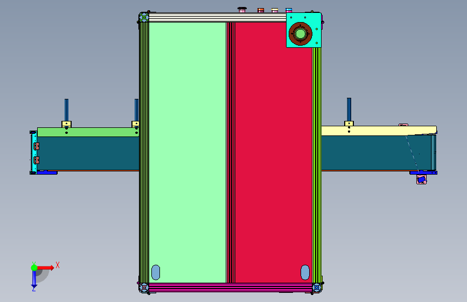
Task: Select the teal belt of the right conveyor
Action: coord(376,153)
